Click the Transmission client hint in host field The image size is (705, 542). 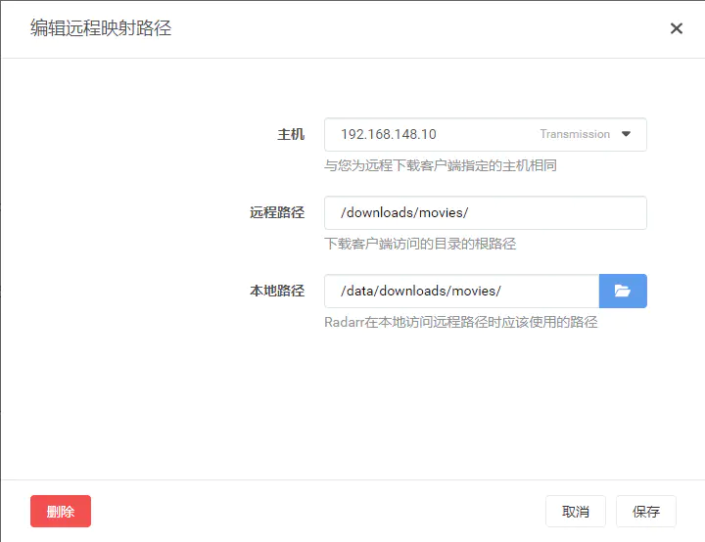coord(575,134)
